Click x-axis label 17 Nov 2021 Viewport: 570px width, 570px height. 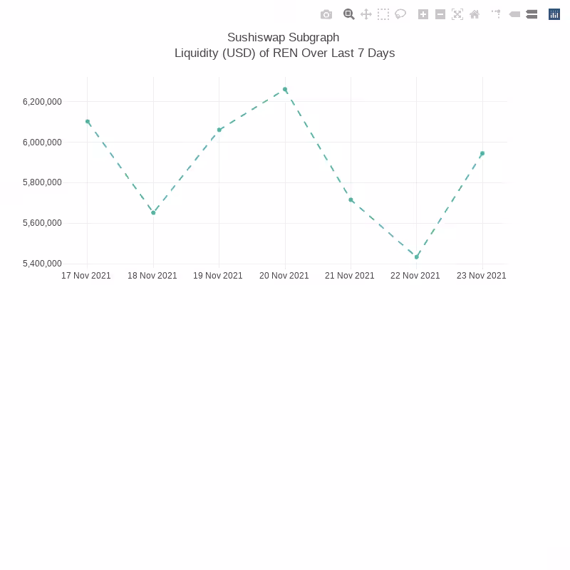[85, 276]
